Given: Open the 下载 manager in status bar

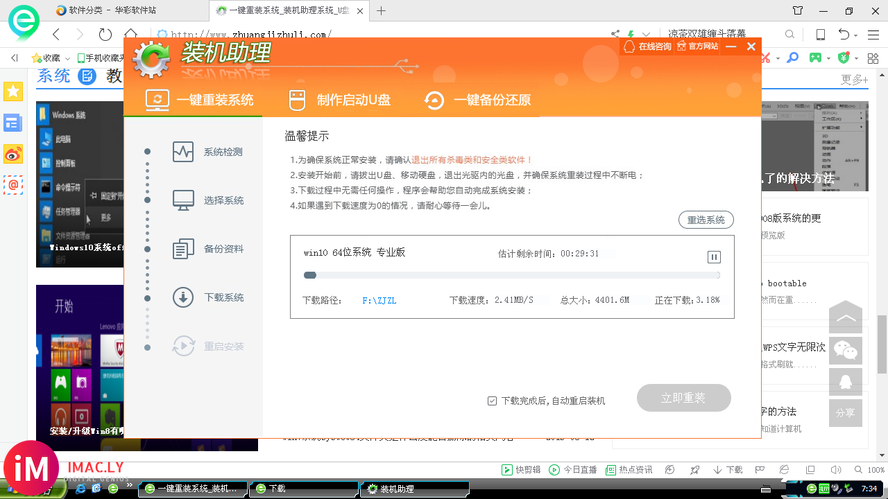Looking at the screenshot, I should [728, 469].
